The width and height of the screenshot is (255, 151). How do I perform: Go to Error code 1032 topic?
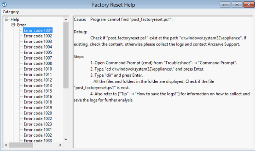click(x=38, y=135)
